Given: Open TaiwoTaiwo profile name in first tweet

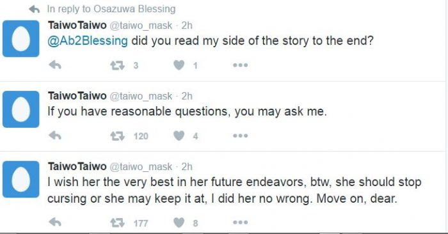Looking at the screenshot, I should coord(77,26).
